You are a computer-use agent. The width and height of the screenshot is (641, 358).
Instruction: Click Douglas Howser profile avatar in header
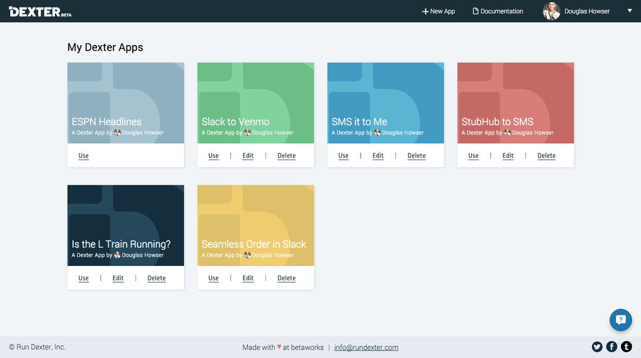(x=551, y=11)
